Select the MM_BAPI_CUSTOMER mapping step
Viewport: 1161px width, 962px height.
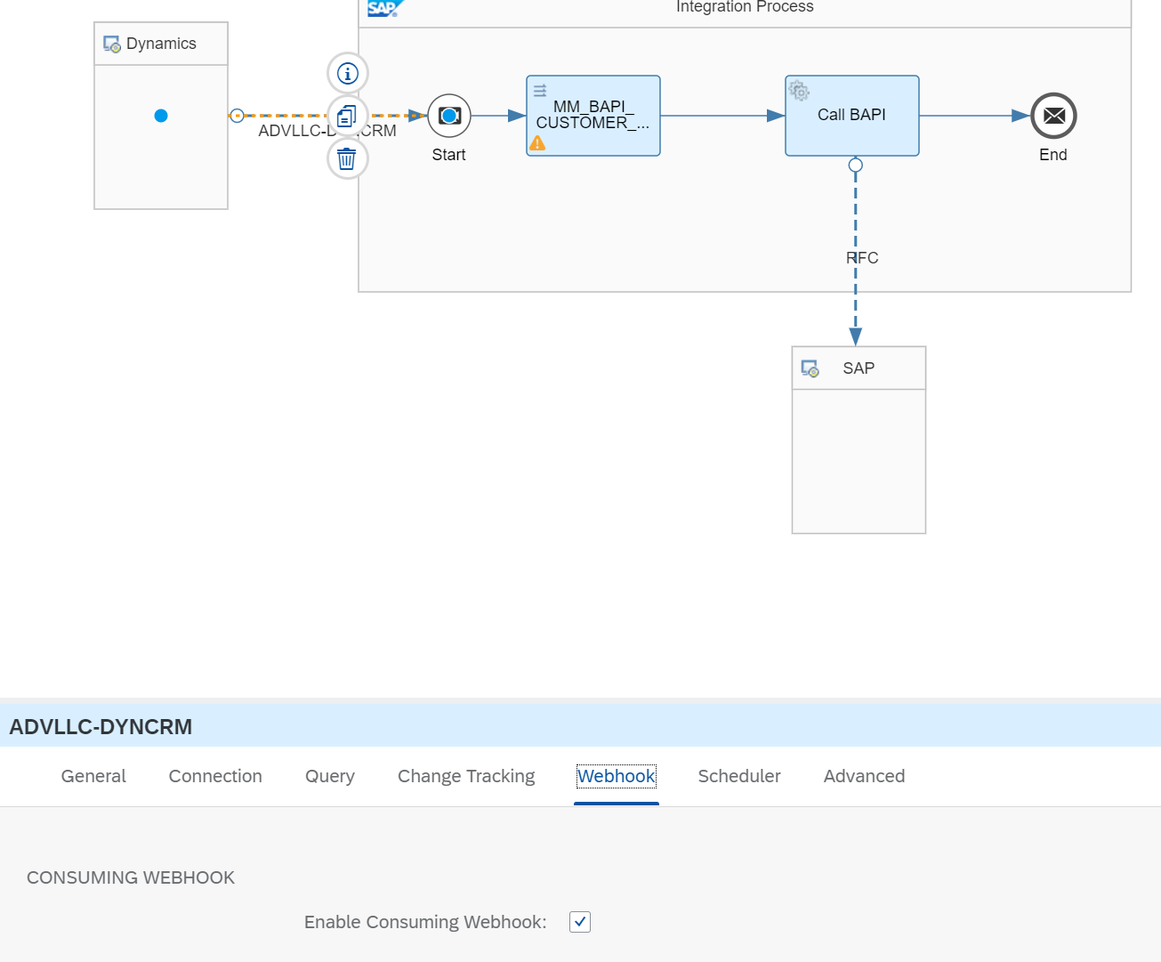[x=593, y=116]
